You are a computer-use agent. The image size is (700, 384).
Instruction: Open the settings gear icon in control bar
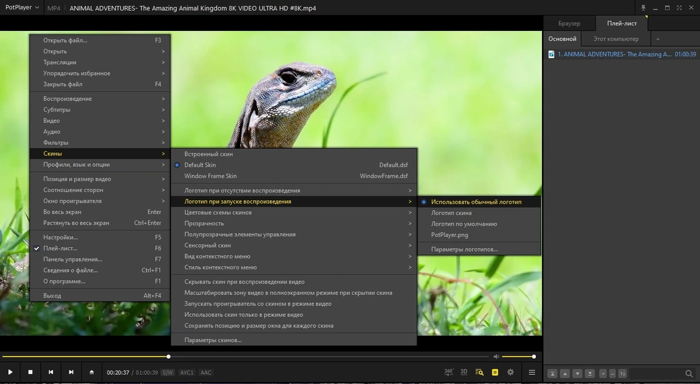510,372
